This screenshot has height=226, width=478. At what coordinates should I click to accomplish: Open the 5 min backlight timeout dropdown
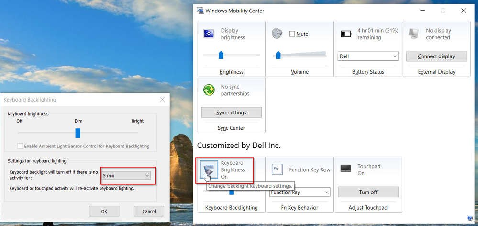[126, 175]
